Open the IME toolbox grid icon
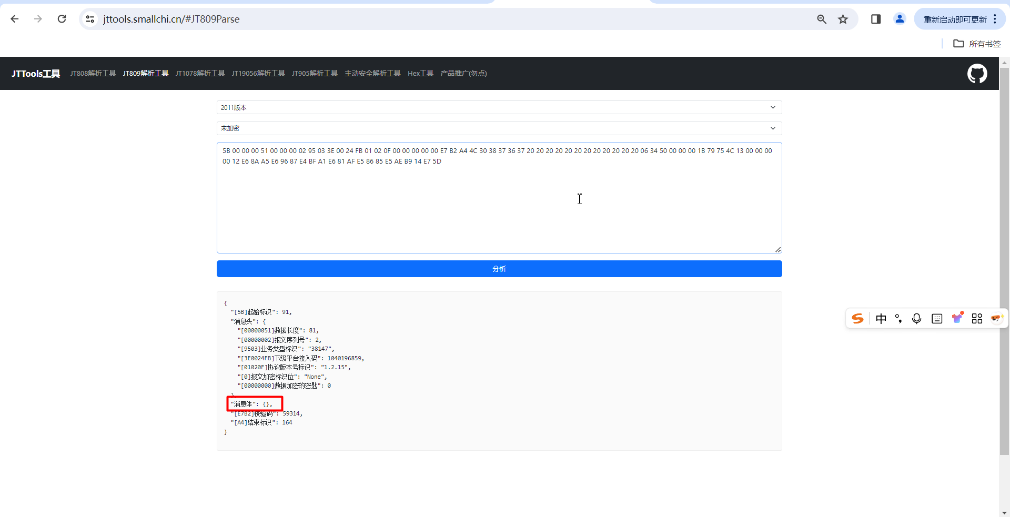The image size is (1010, 517). coord(977,318)
